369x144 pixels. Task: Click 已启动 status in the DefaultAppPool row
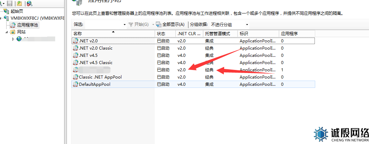point(163,84)
